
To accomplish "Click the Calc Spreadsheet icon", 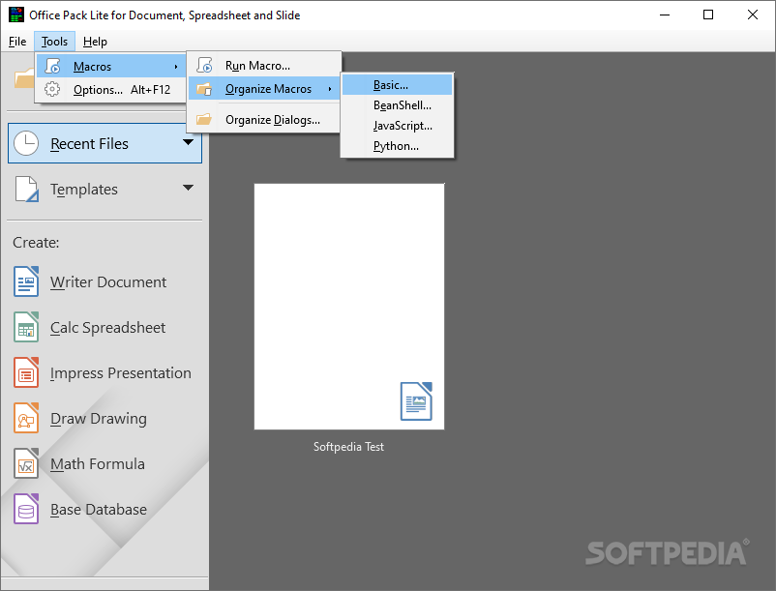I will [26, 327].
